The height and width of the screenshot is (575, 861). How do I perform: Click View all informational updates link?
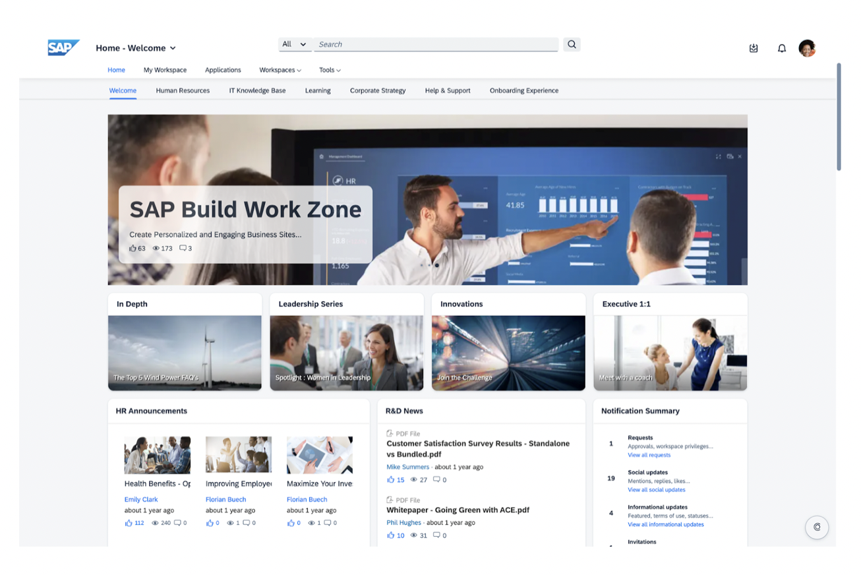coord(666,525)
